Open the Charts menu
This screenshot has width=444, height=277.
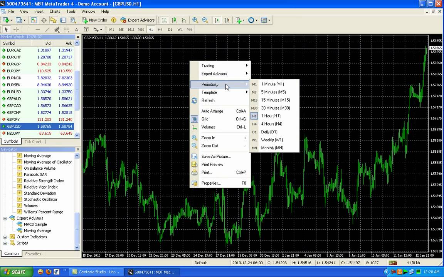point(55,11)
